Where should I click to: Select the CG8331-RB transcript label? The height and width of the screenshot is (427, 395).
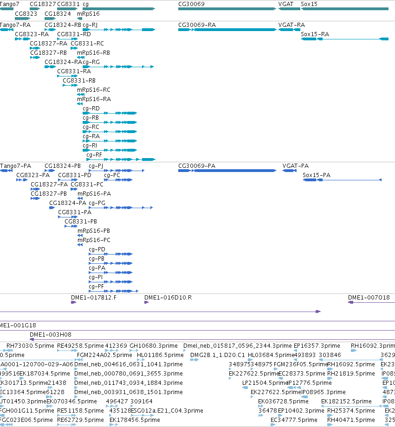(79, 81)
